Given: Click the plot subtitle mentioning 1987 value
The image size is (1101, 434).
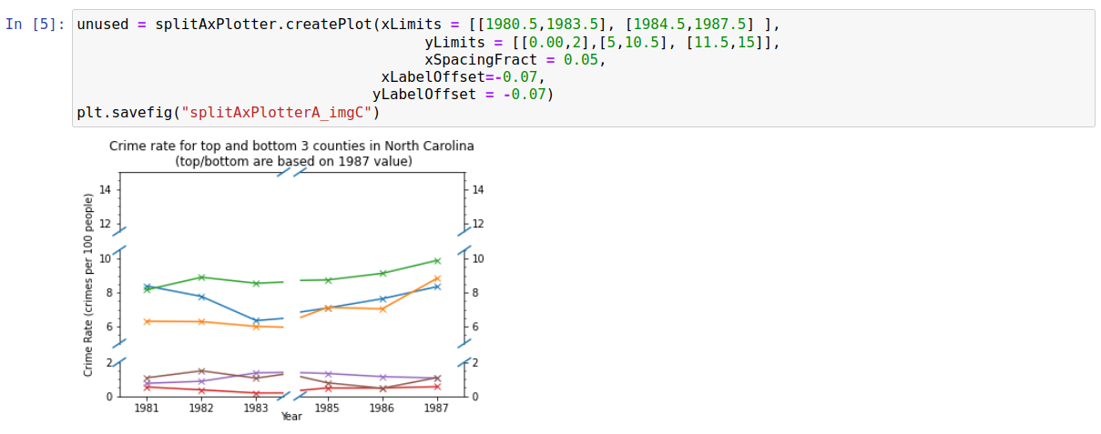Looking at the screenshot, I should [293, 161].
